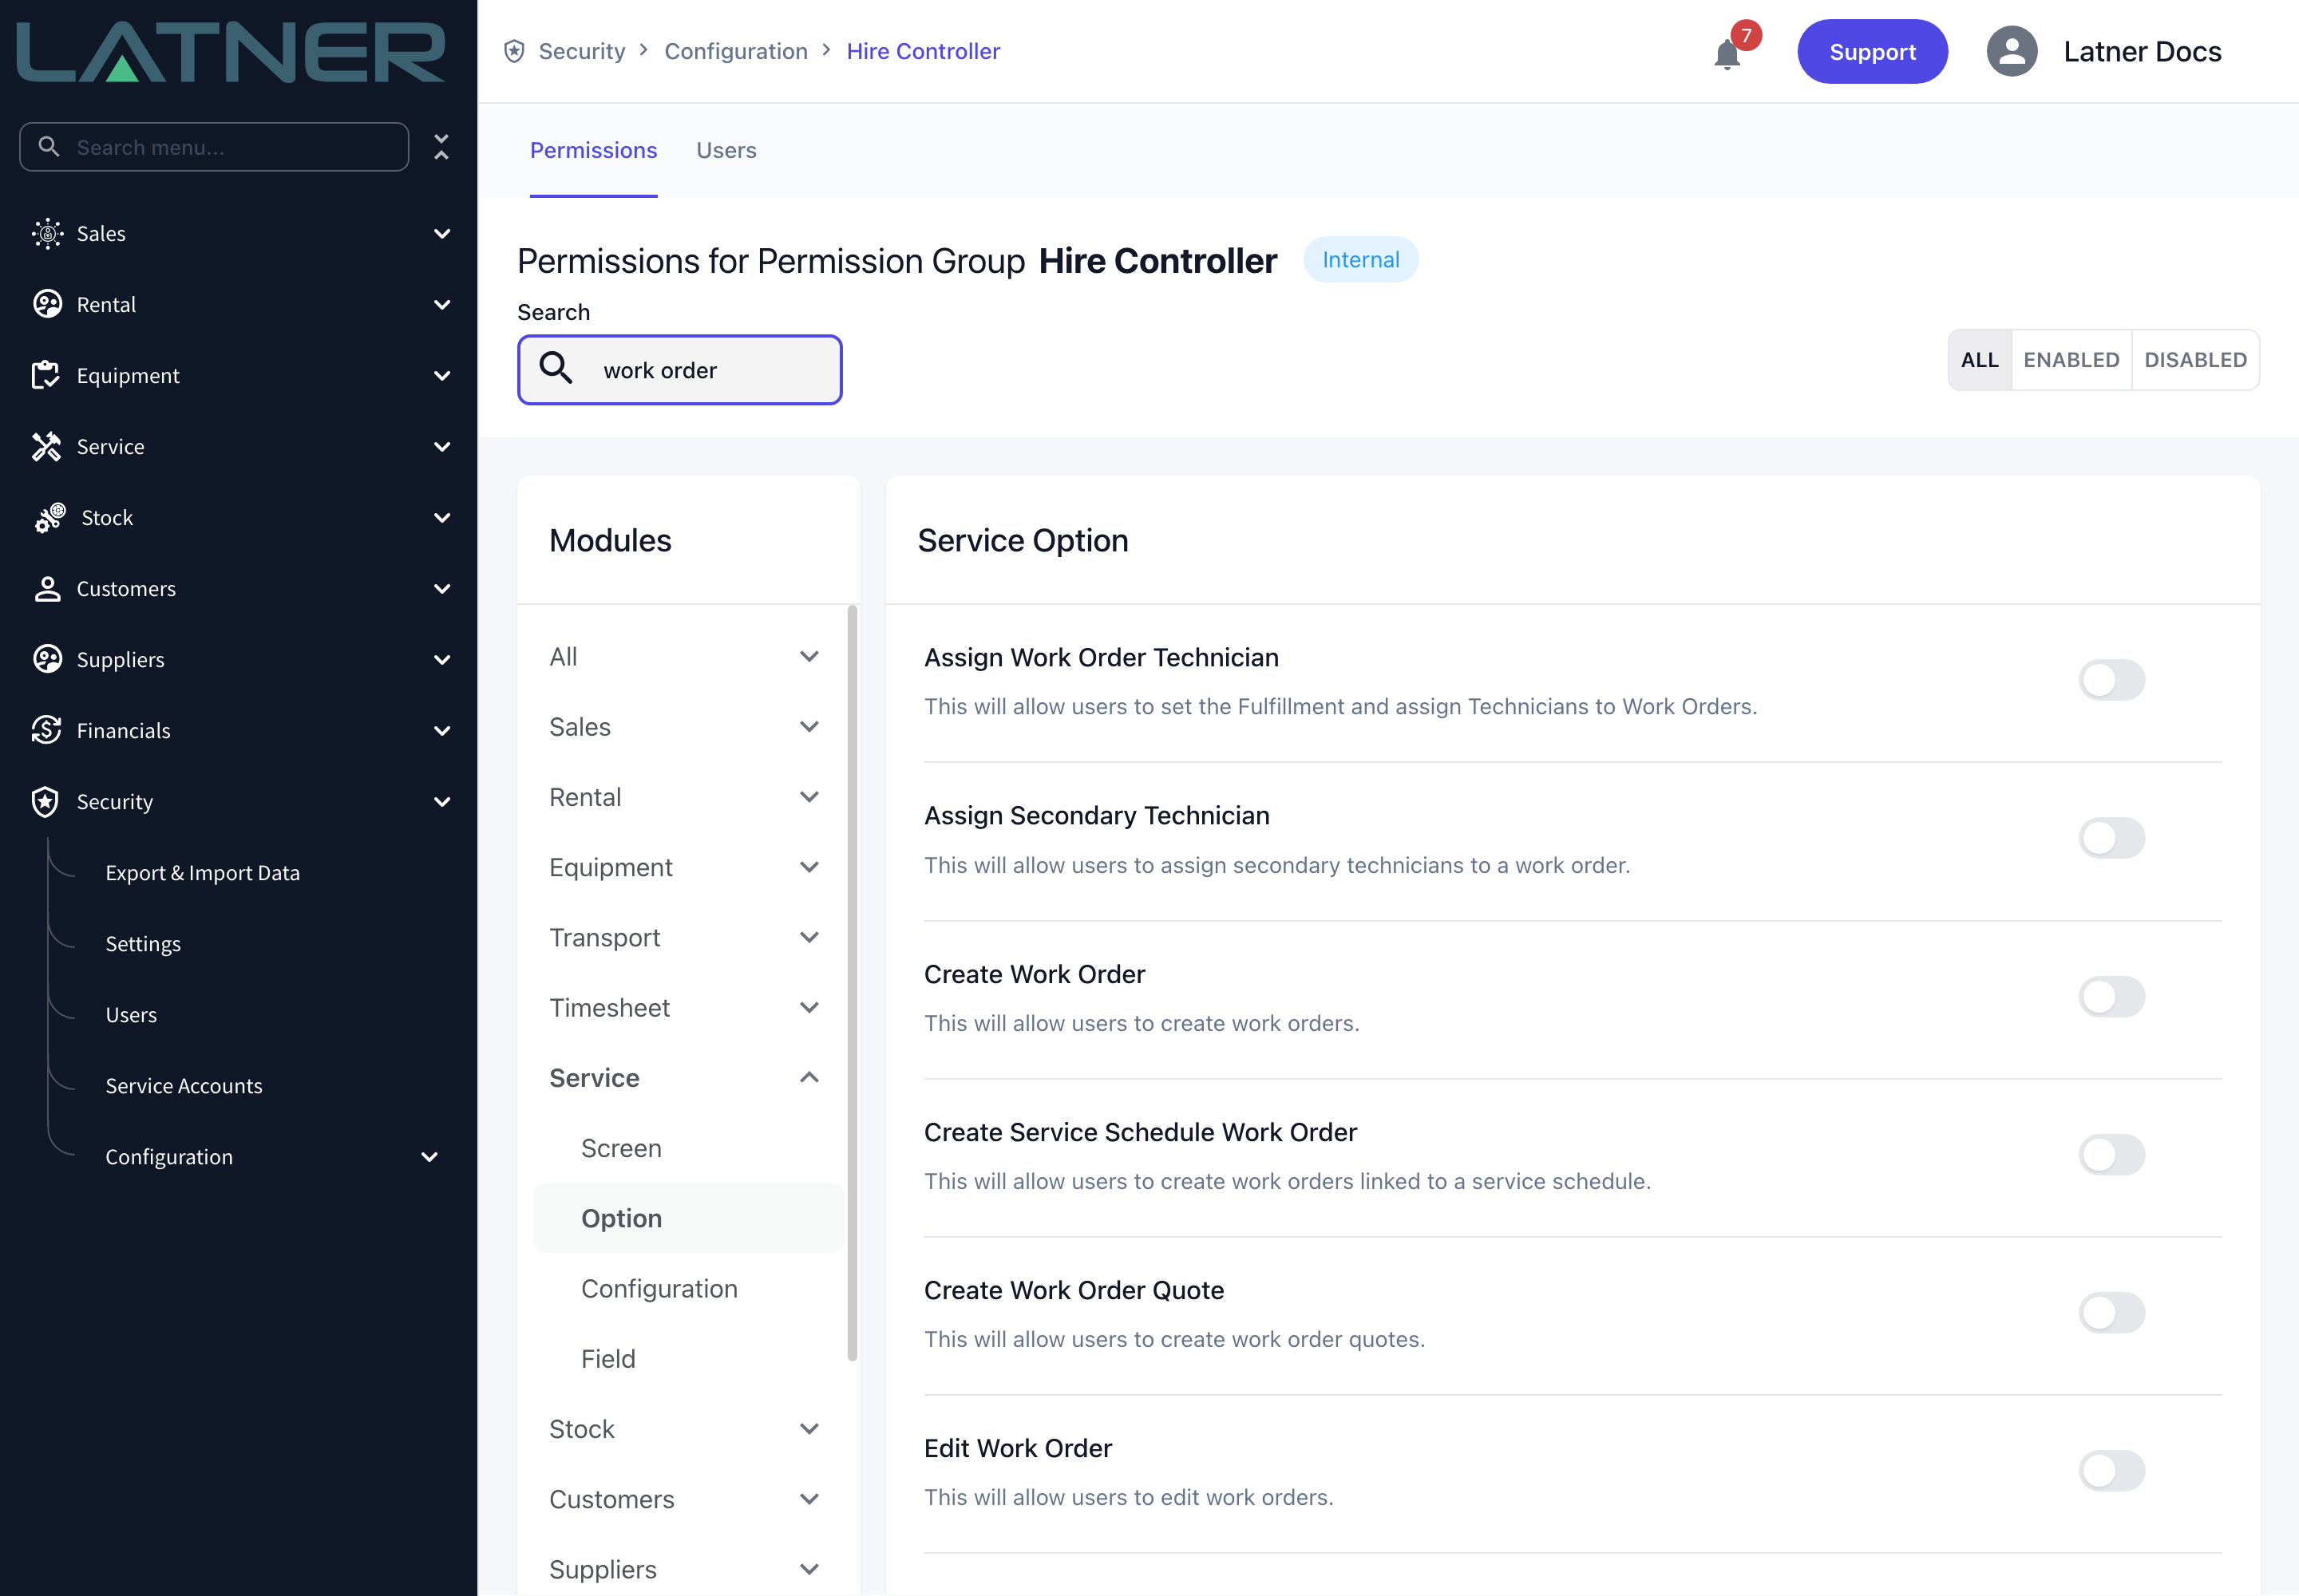Toggle Create Service Schedule Work Order
Image resolution: width=2299 pixels, height=1596 pixels.
click(2112, 1154)
